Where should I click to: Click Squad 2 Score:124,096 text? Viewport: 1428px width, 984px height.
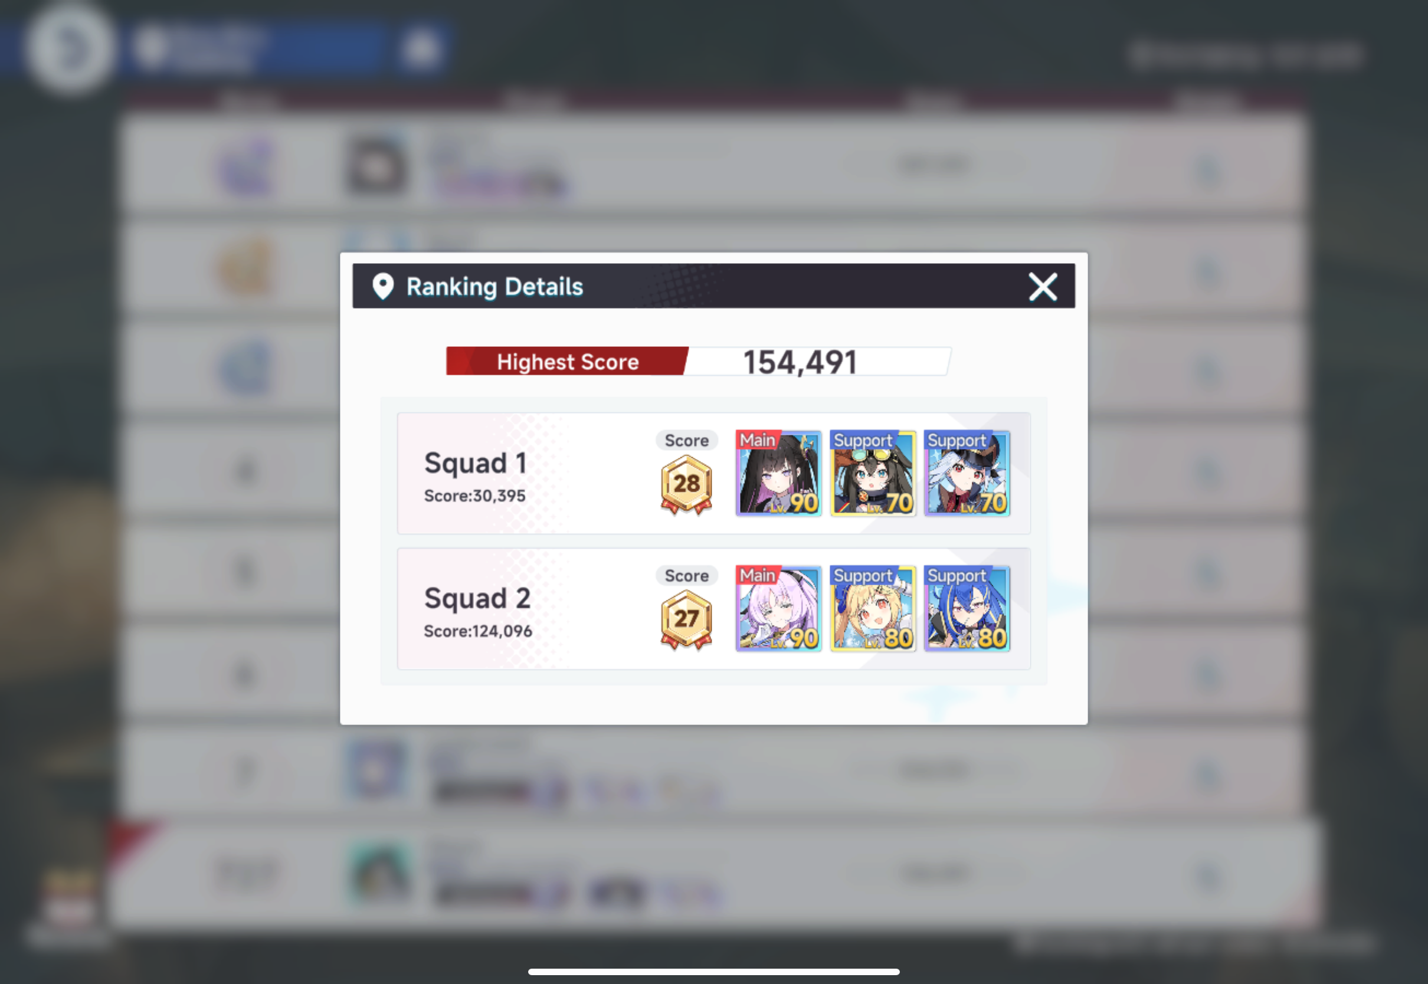(x=478, y=631)
